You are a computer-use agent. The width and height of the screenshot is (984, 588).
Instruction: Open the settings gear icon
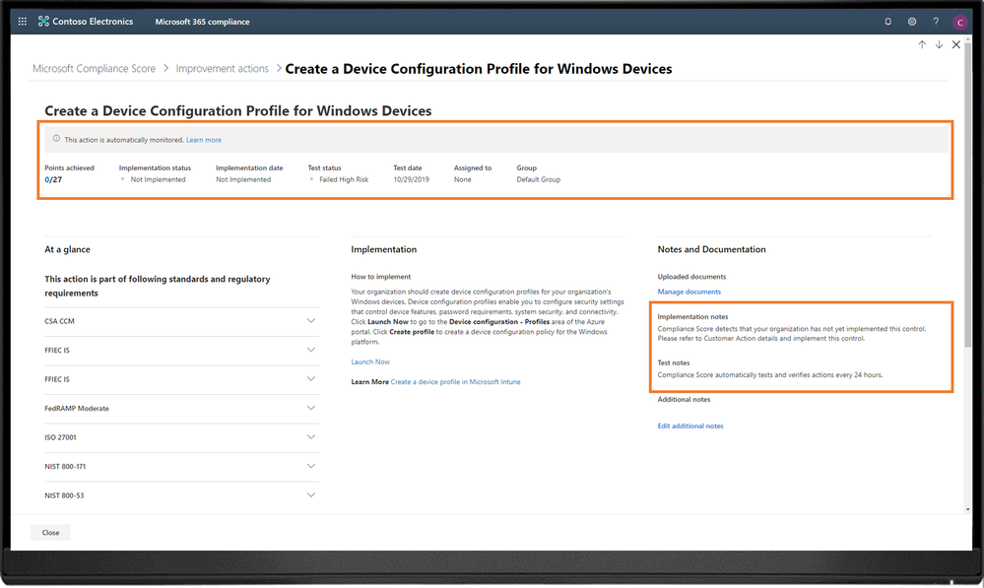912,21
